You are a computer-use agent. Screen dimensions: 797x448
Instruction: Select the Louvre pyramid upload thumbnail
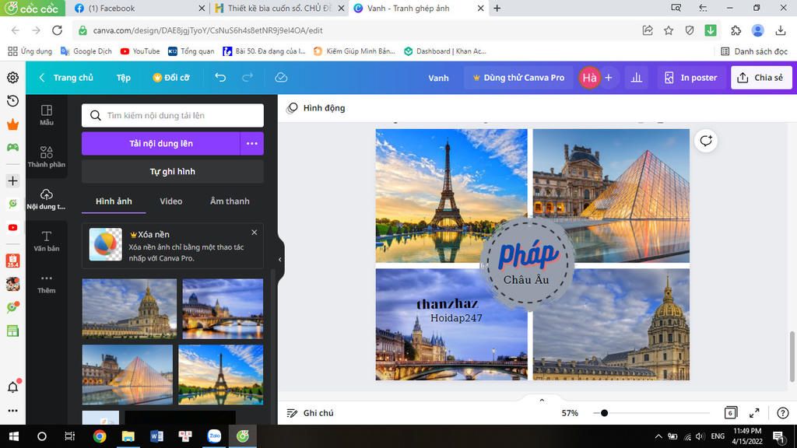click(x=127, y=375)
